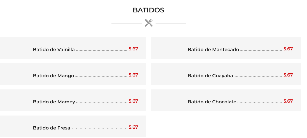Click dotted line beside Batido de Fresa

[100, 129]
